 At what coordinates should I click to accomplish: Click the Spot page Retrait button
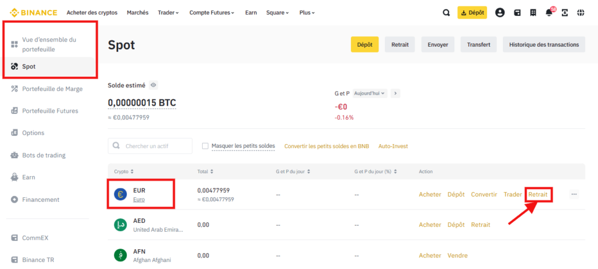(399, 44)
